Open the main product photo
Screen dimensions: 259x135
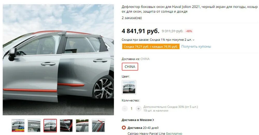tap(58, 60)
